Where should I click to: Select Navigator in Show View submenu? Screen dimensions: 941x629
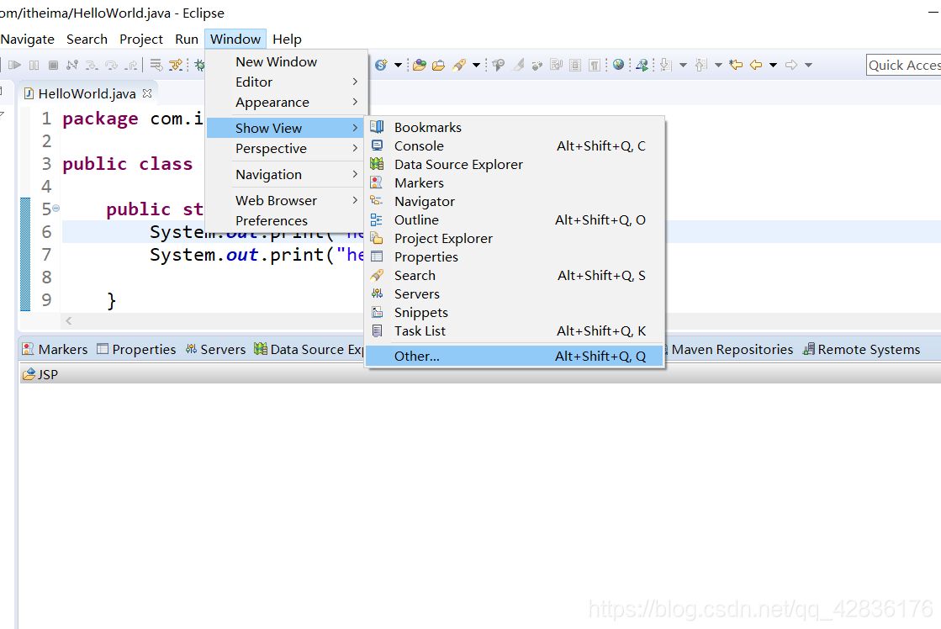click(515, 202)
